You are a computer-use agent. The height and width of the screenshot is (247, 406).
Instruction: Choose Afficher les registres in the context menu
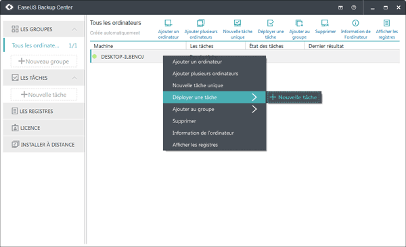[215, 145]
